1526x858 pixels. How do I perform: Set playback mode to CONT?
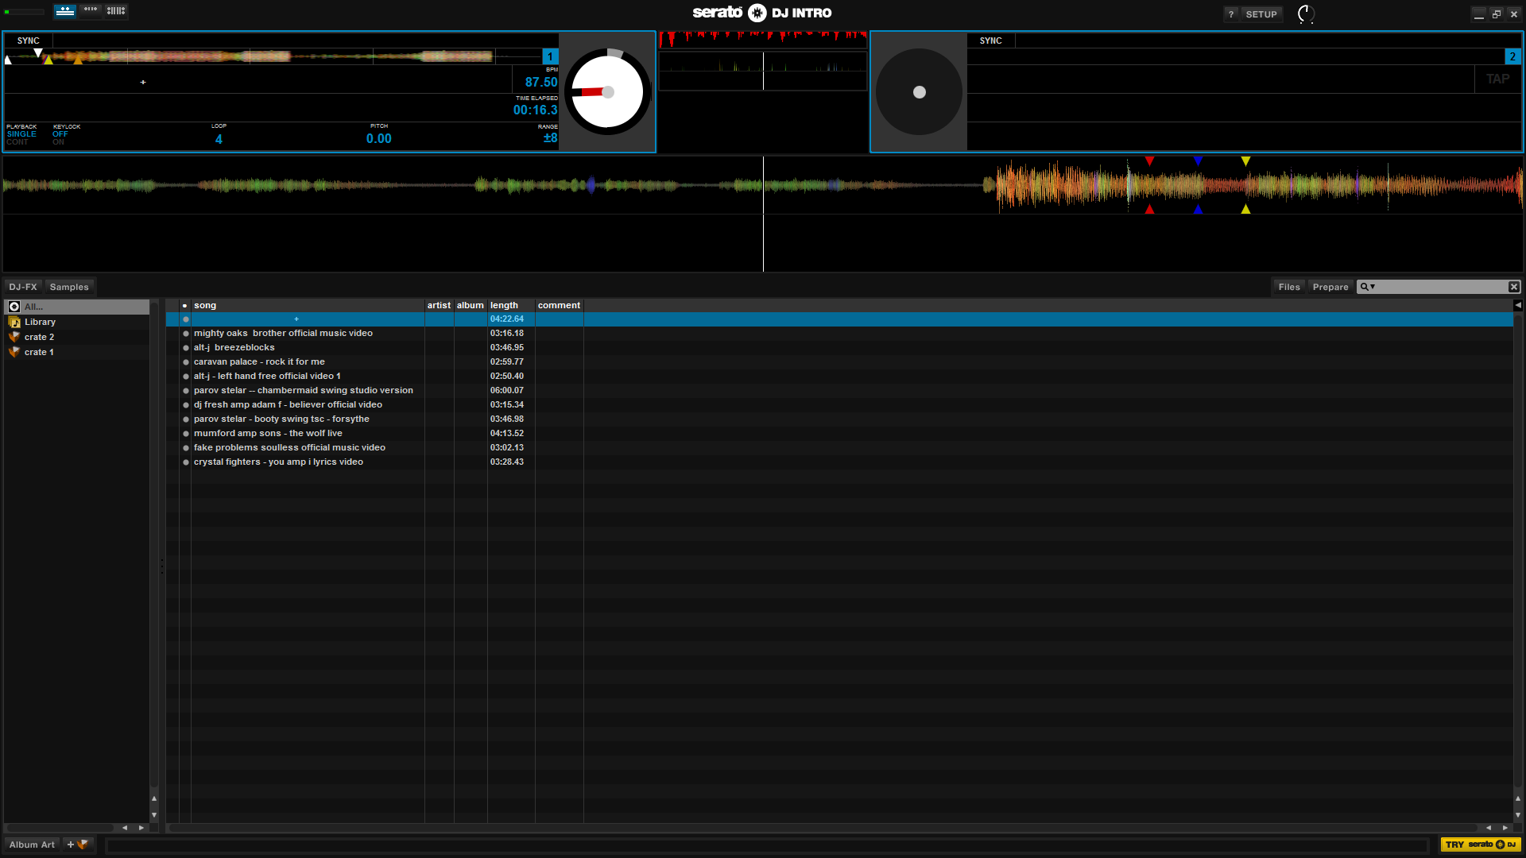[17, 142]
